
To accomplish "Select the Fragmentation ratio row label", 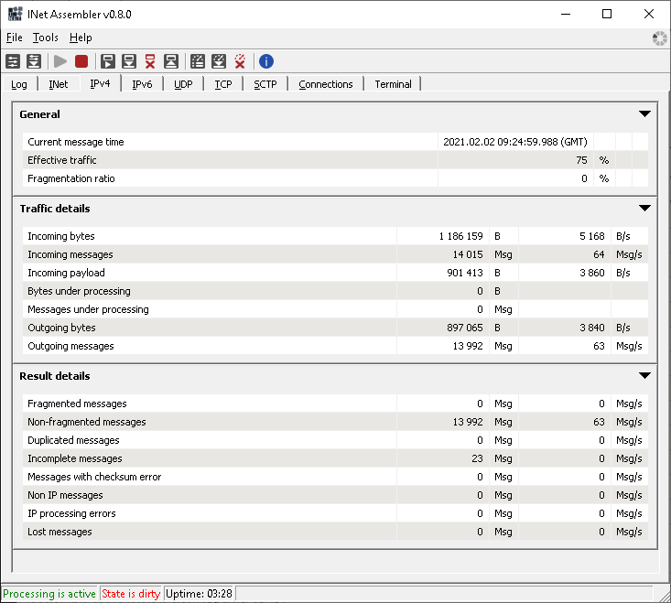I will click(71, 178).
